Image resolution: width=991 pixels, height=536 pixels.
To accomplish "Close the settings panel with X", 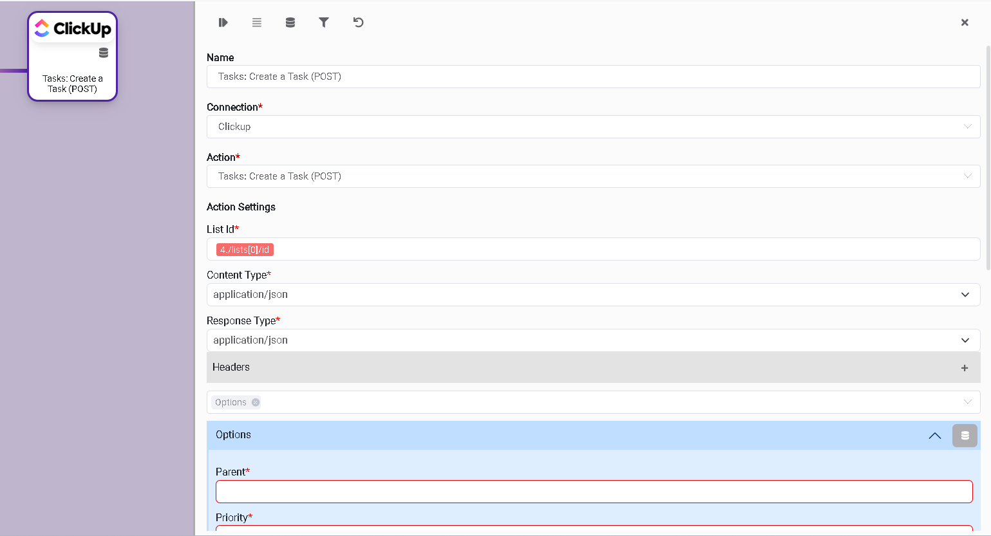I will (965, 23).
